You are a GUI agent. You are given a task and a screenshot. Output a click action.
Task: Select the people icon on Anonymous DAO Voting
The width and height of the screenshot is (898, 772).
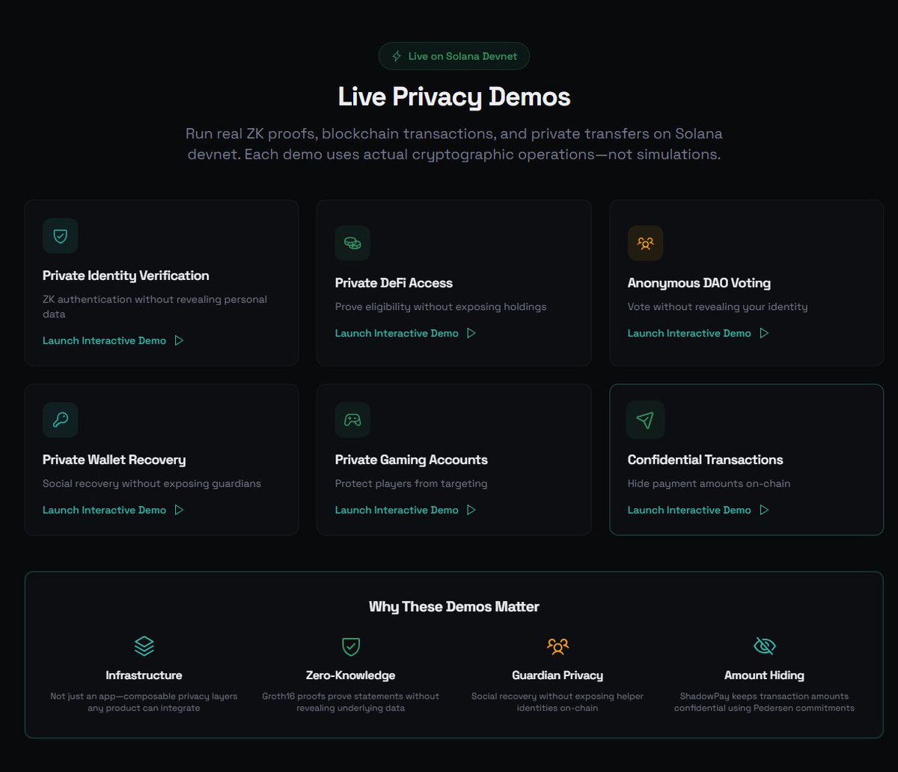tap(645, 243)
